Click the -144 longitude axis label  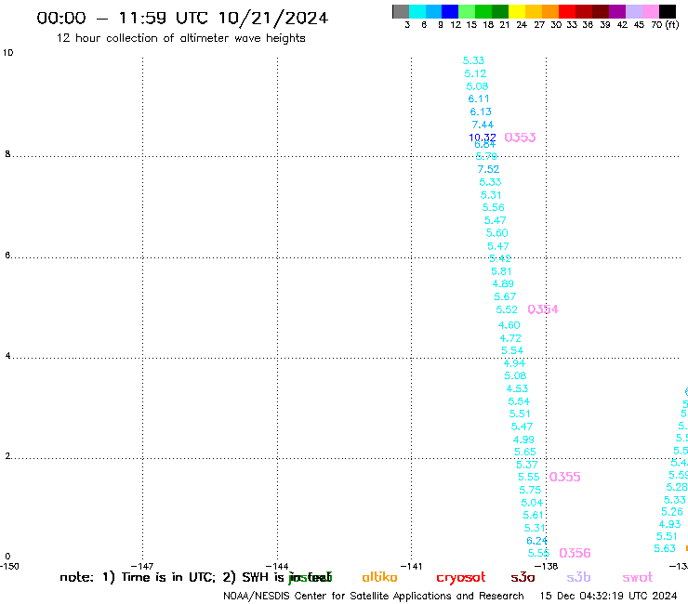pos(277,566)
